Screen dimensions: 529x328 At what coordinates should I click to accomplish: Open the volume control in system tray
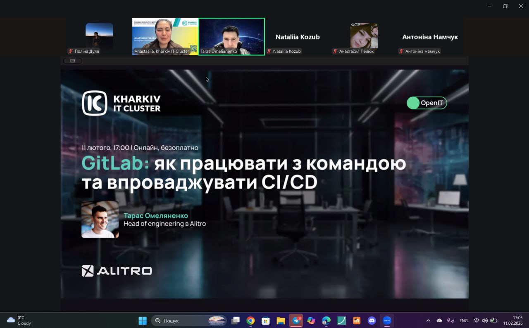click(485, 321)
